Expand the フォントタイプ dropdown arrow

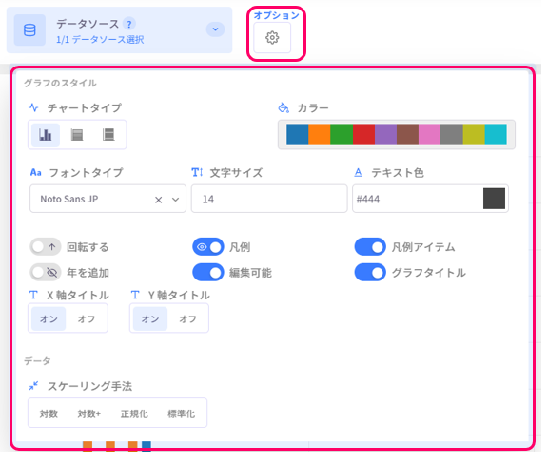(175, 200)
